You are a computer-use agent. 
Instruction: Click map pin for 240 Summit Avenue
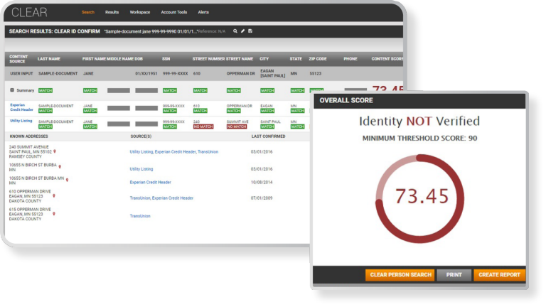point(54,151)
